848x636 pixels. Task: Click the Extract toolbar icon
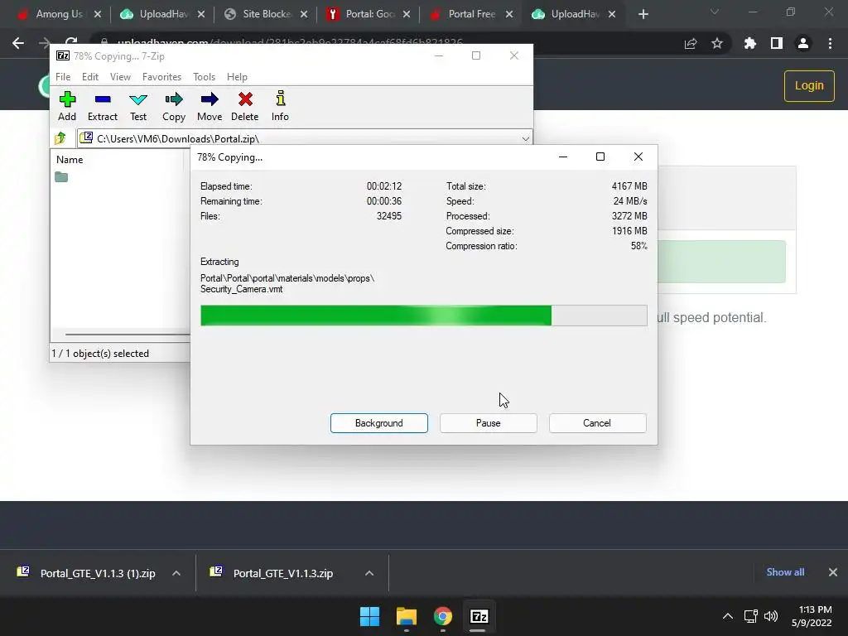coord(102,106)
